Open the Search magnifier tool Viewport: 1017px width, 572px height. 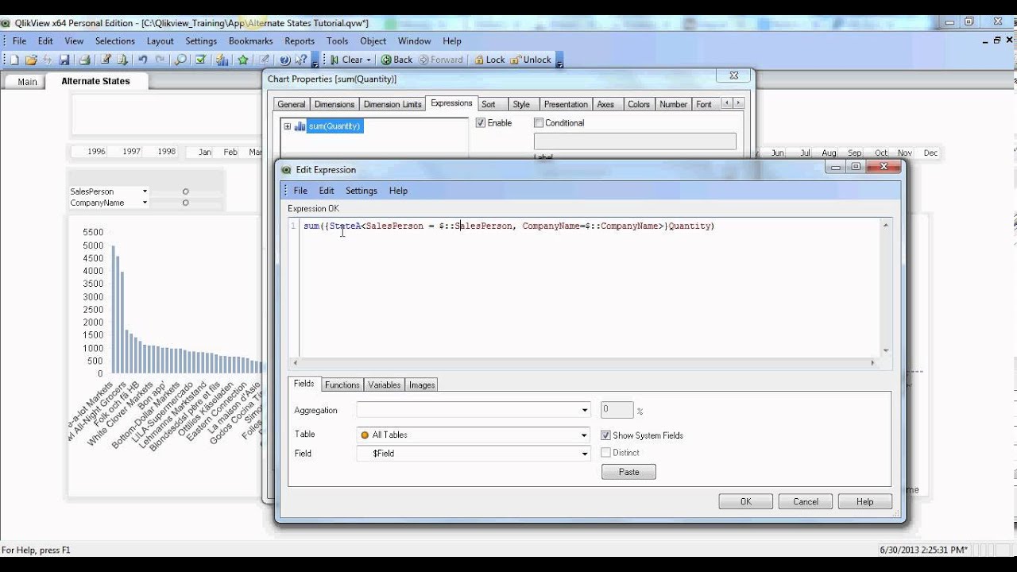(x=180, y=60)
